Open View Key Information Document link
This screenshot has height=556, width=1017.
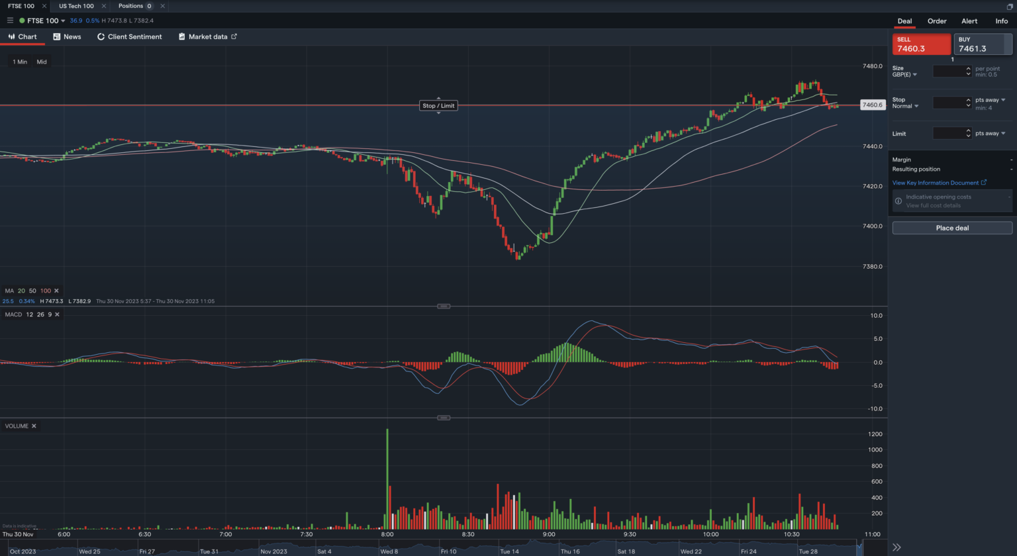pos(938,183)
